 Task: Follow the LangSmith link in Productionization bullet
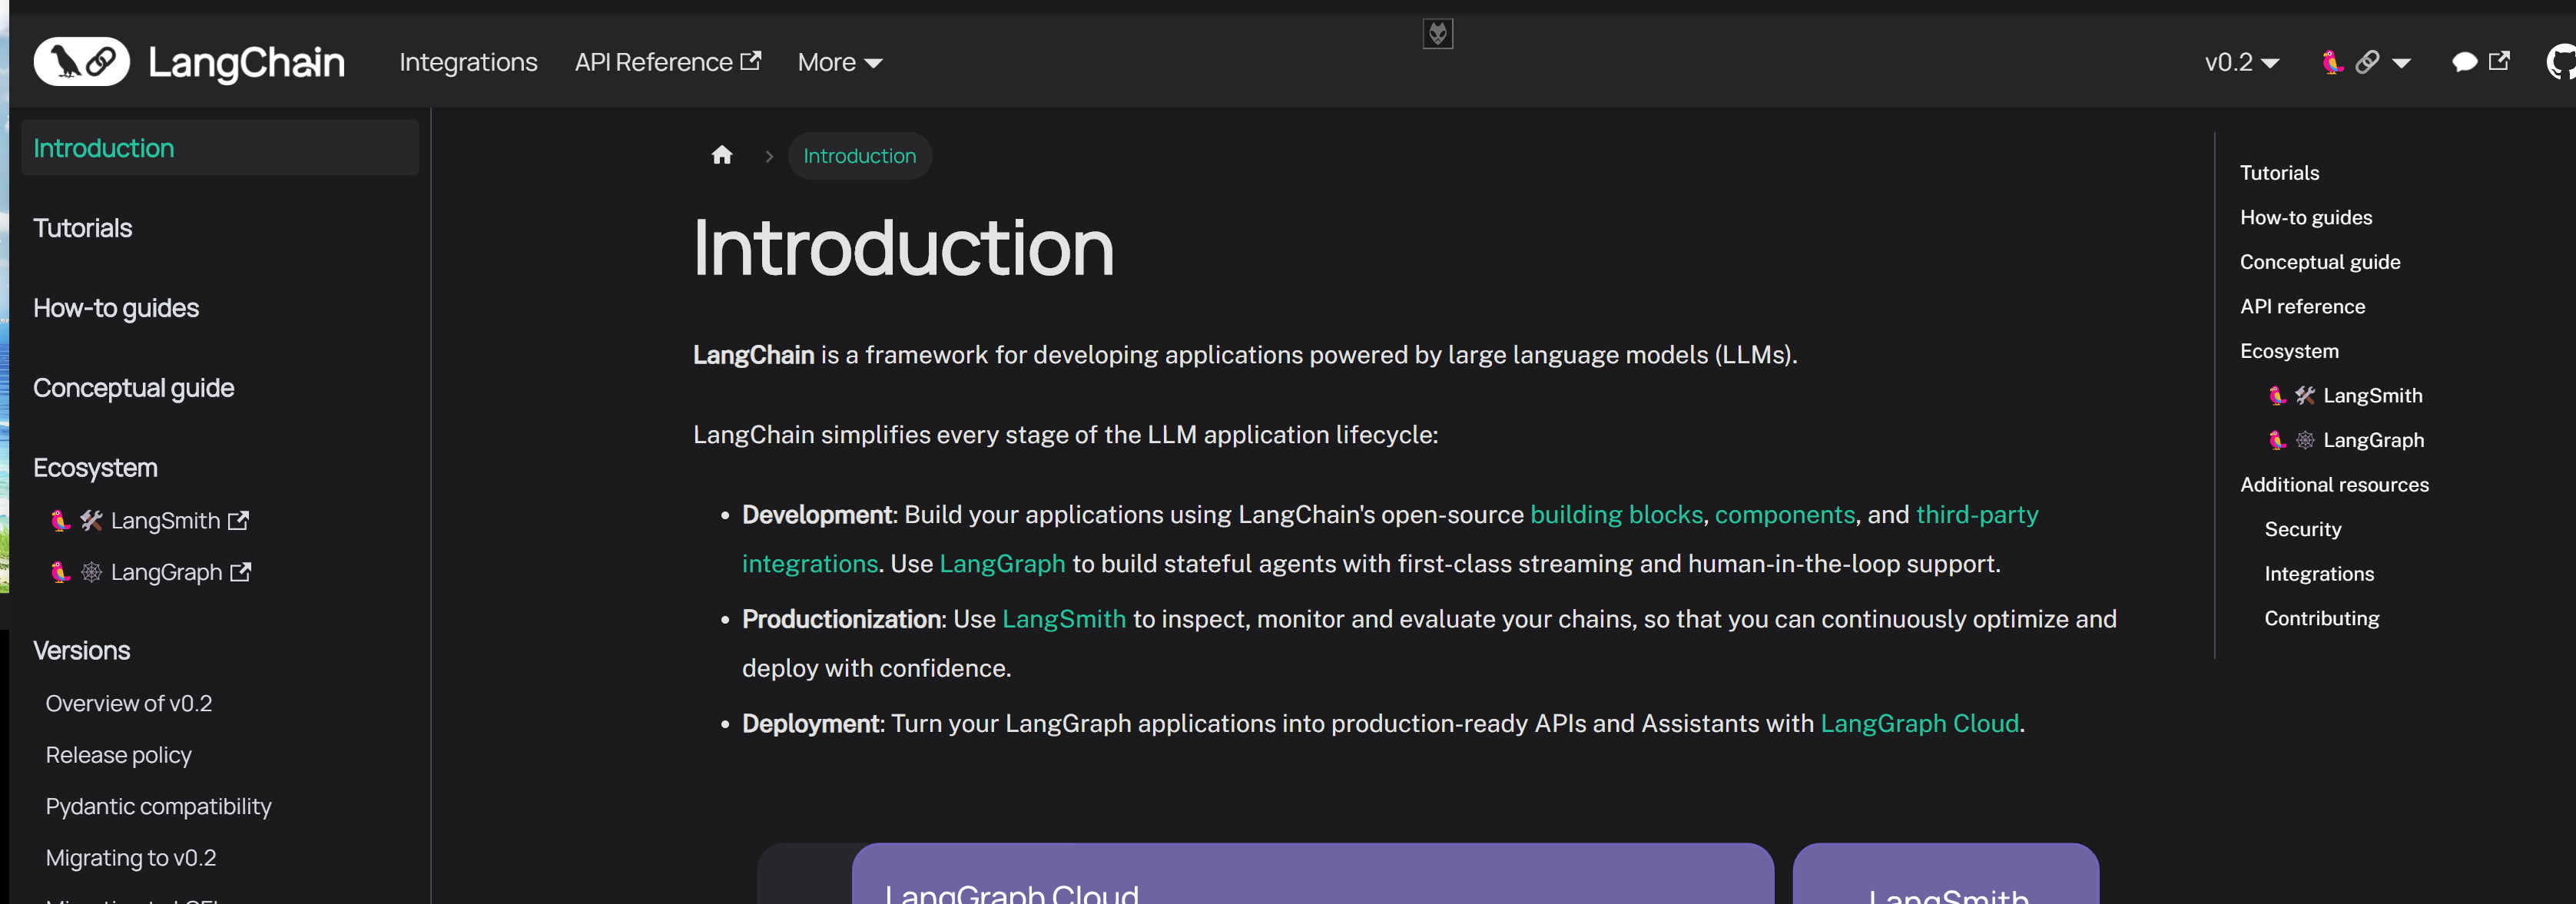pyautogui.click(x=1064, y=619)
